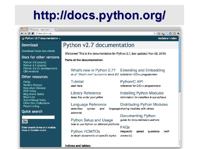Click the Quick search text field
Image resolution: width=199 pixels, height=149 pixels.
tap(38, 117)
